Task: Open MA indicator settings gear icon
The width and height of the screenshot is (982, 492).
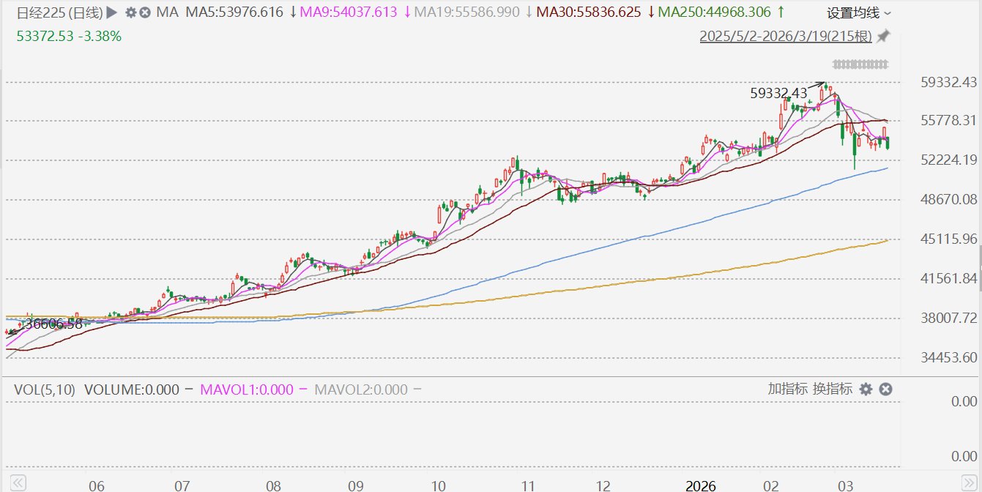Action: click(x=130, y=12)
